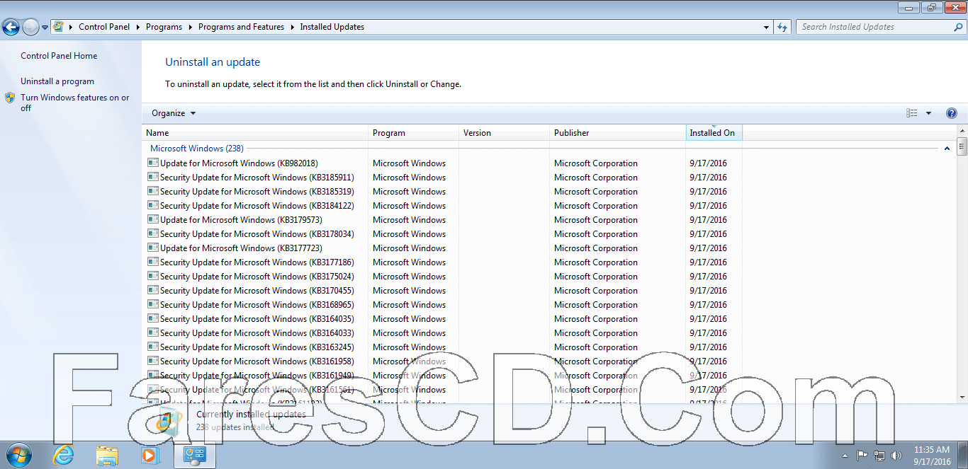Click the network icon in system tray

coord(879,456)
